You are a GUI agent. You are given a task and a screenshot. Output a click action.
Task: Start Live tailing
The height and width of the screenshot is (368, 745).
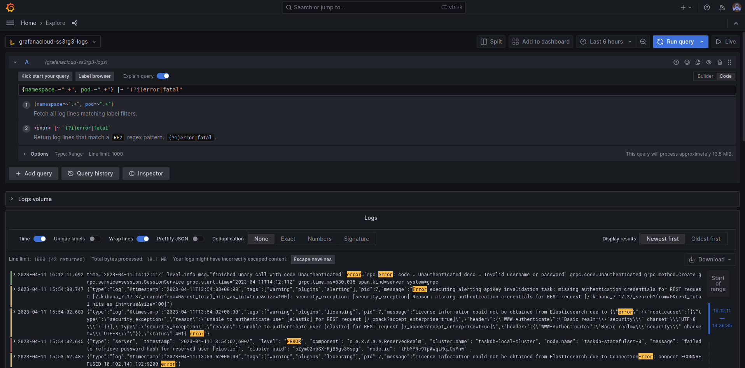(726, 42)
